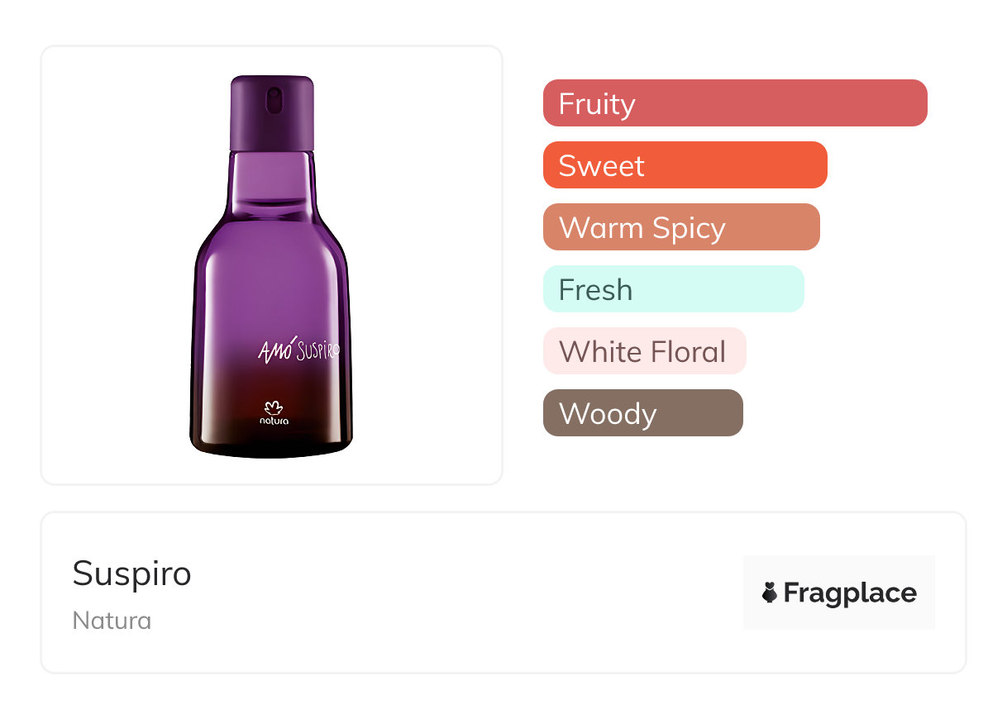Select the Sweet accord bar
This screenshot has height=714, width=1007.
point(685,165)
